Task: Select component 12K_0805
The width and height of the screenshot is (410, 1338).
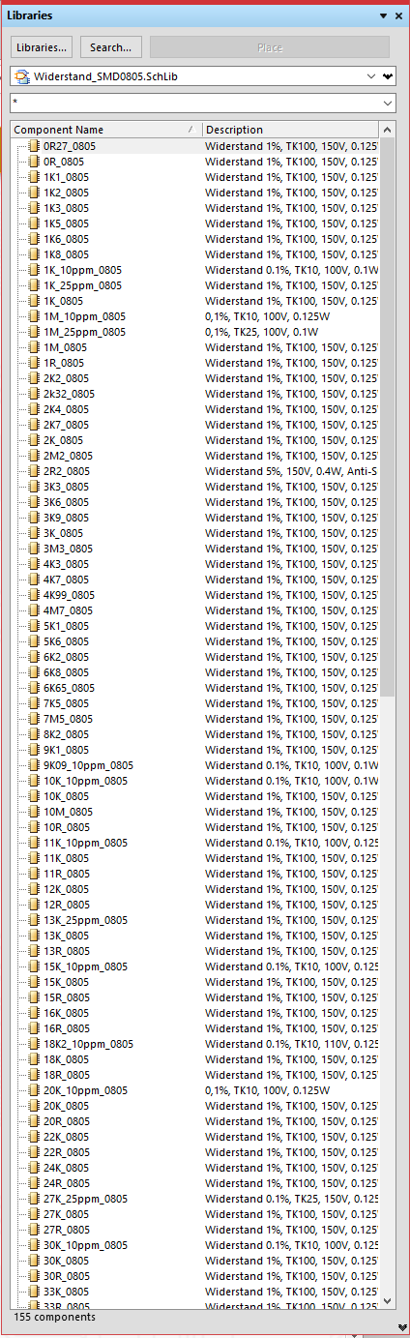Action: point(66,889)
